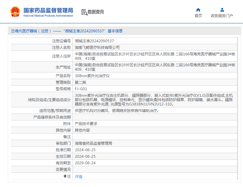
Task: Click the 备注 row label
Action: [x=67, y=137]
